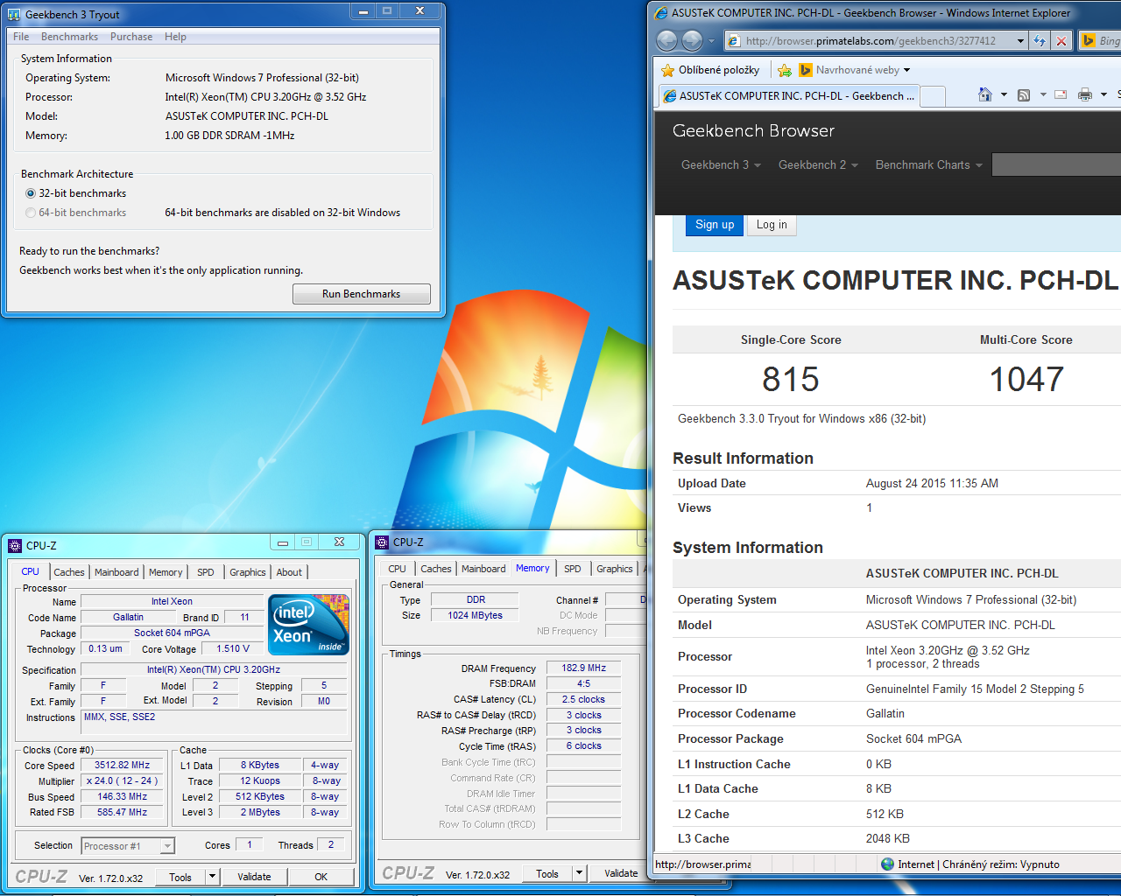Add the page to the favorites bar
The image size is (1121, 896).
785,70
